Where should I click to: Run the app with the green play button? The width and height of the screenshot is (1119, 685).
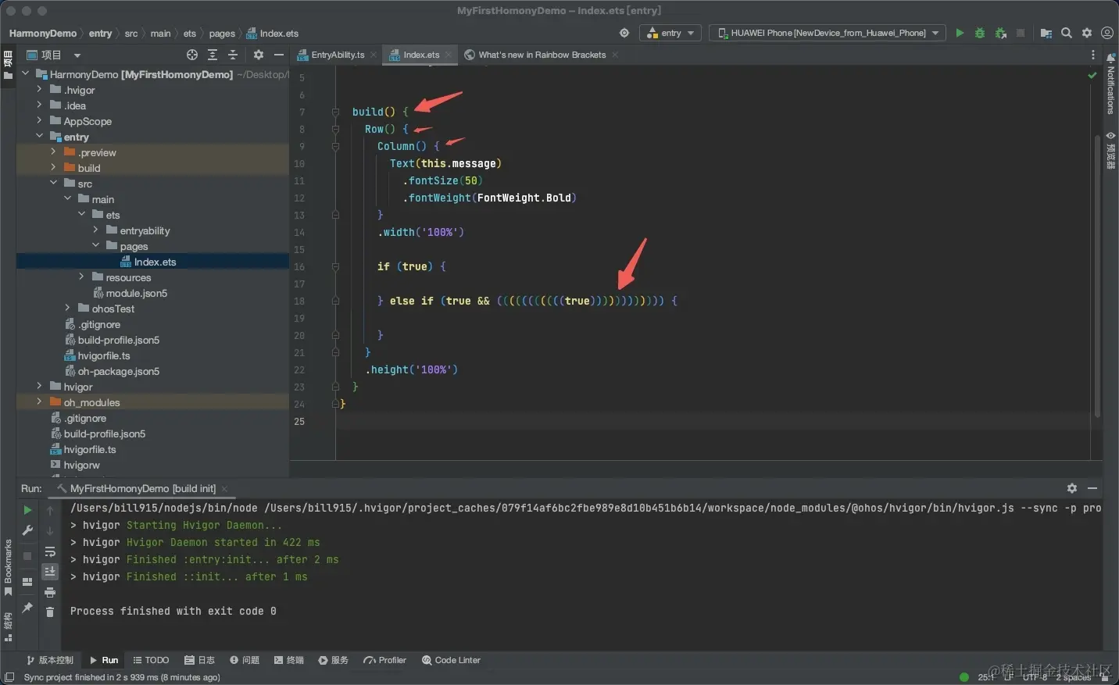960,33
